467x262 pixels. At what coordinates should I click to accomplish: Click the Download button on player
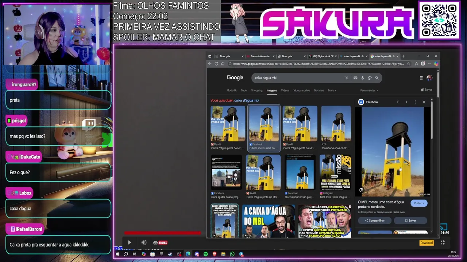pyautogui.click(x=426, y=243)
